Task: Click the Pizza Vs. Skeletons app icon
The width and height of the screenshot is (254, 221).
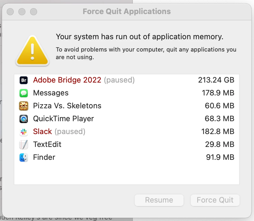Action: pos(24,106)
